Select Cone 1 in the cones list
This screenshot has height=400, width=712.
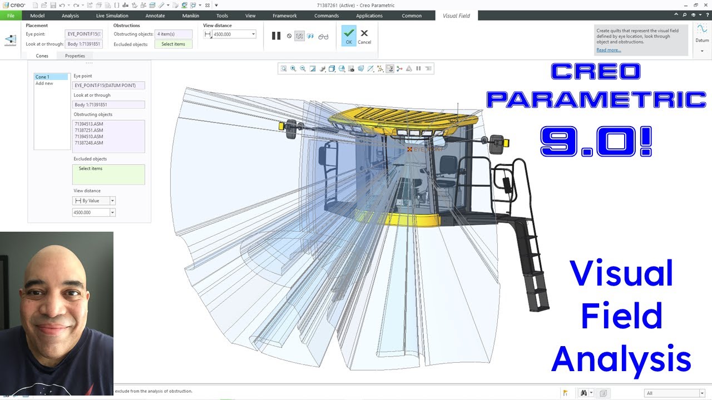click(x=51, y=77)
